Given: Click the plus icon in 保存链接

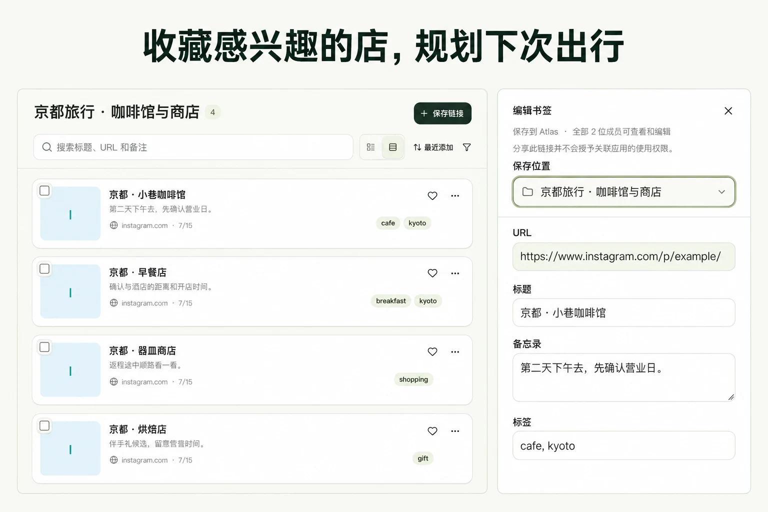Looking at the screenshot, I should click(424, 113).
